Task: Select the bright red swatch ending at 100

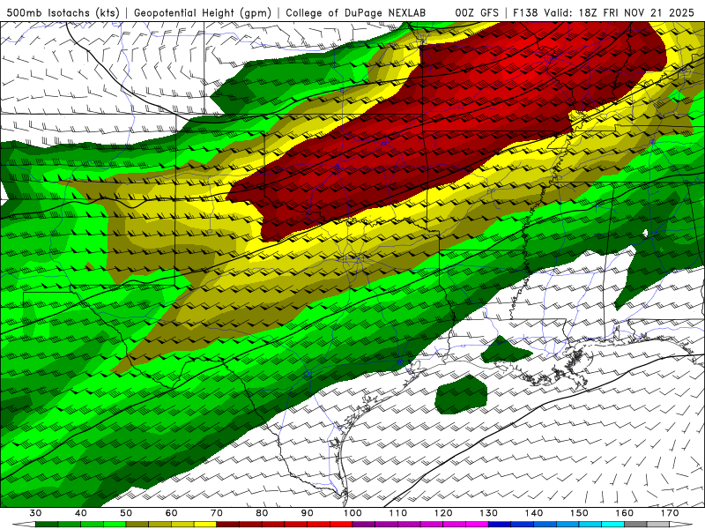Action: pyautogui.click(x=341, y=525)
